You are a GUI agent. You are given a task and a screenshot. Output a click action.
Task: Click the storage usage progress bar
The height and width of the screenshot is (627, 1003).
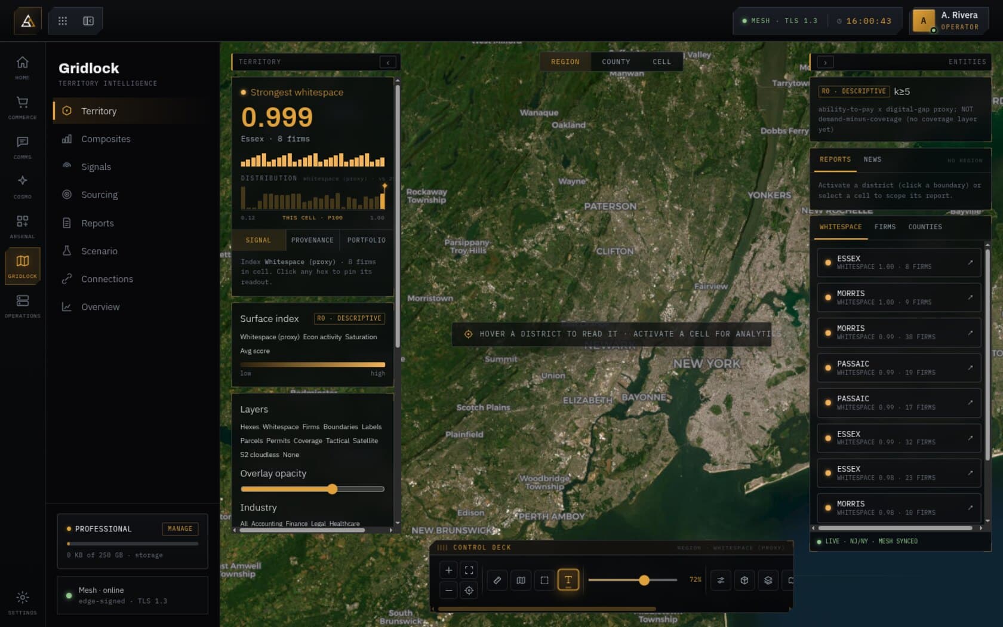(133, 544)
